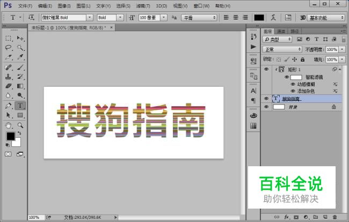Click the black text color swatch
The height and width of the screenshot is (222, 349).
pos(259,18)
